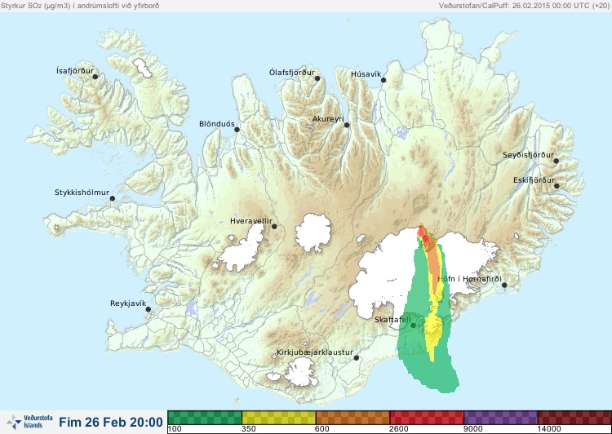Click the '2600' legend value label

click(x=398, y=429)
